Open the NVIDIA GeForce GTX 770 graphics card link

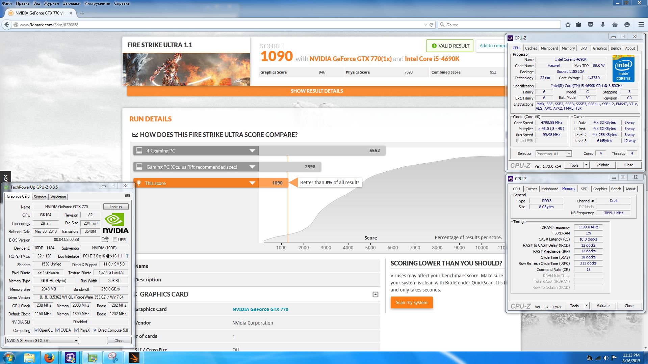pos(260,309)
